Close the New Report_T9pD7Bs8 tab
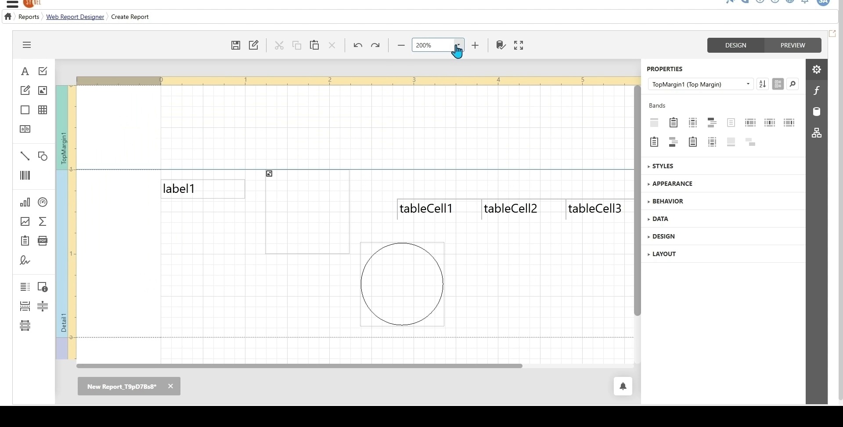This screenshot has width=843, height=427. coord(171,386)
